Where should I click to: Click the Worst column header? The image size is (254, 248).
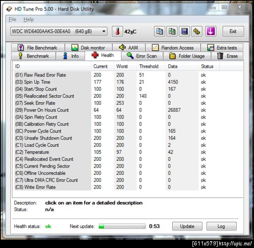pyautogui.click(x=125, y=66)
